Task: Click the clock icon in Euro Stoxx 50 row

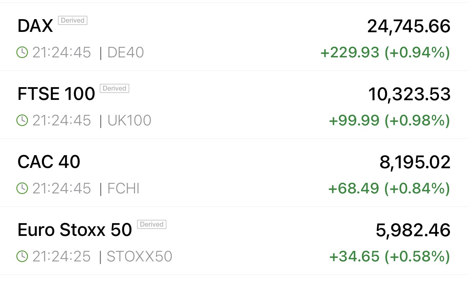Action: [22, 256]
